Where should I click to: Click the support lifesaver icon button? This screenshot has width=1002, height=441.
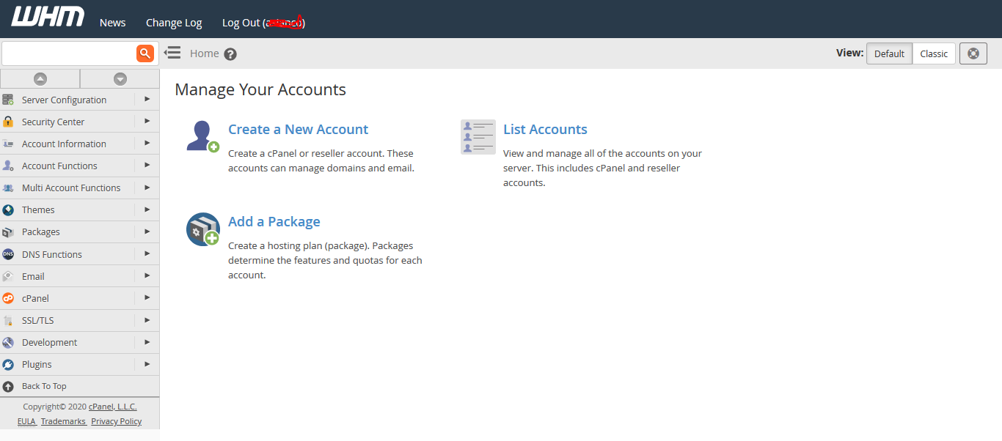[973, 53]
